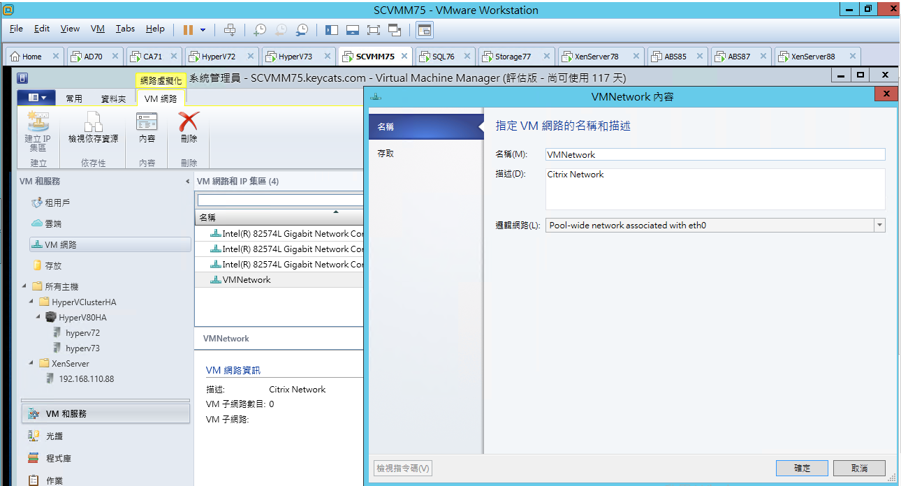Screen dimensions: 901x486
Task: Pause the virtual machine from VMware toolbar
Action: point(187,29)
